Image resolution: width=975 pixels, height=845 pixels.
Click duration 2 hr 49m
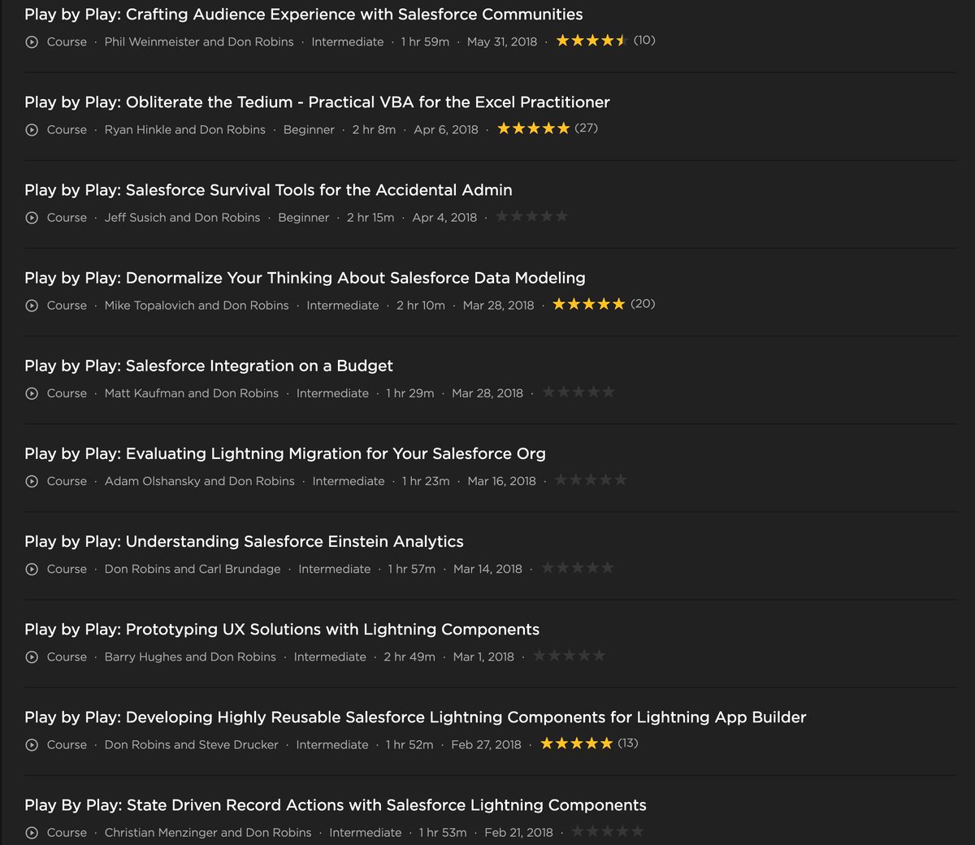coord(409,657)
